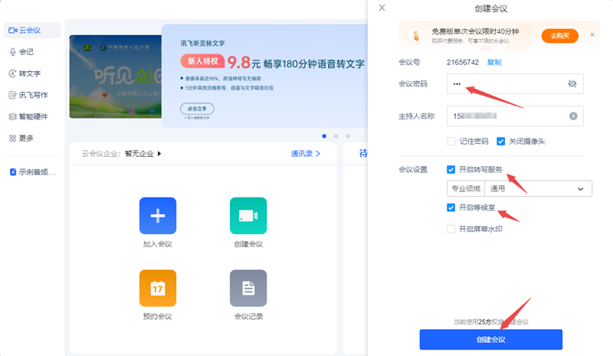Click the orange 去购买 button
The width and height of the screenshot is (613, 356).
click(560, 36)
